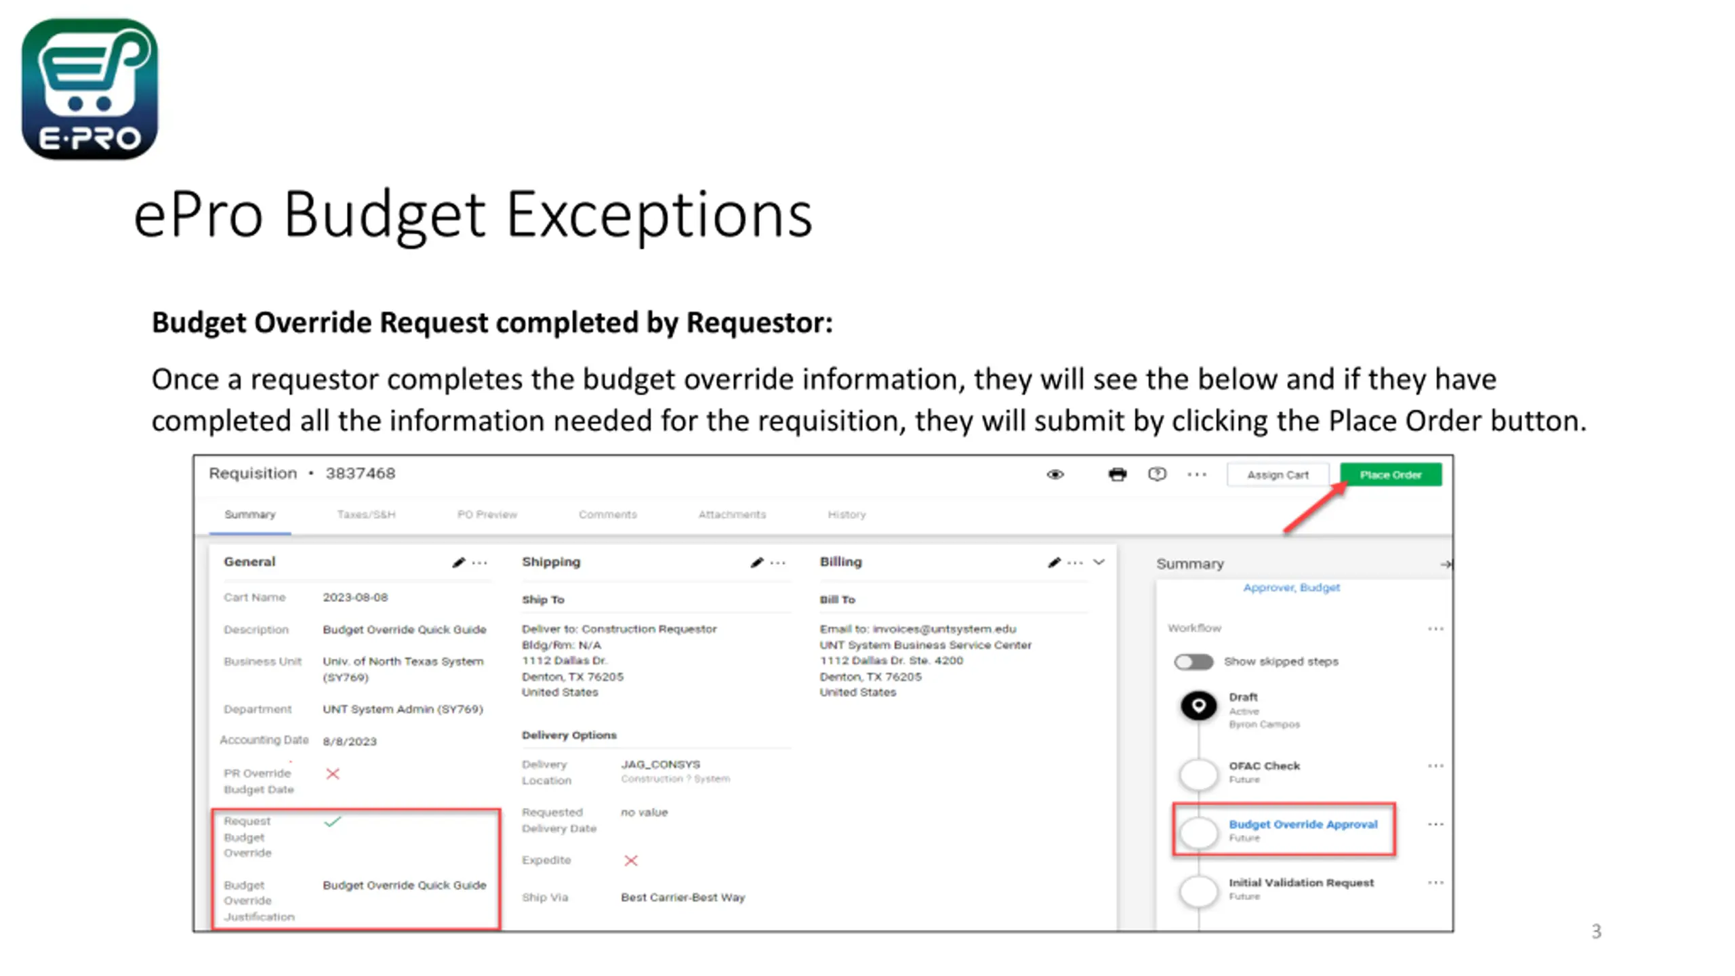Open Initial Validation Request ellipsis menu
This screenshot has width=1735, height=976.
pos(1435,882)
